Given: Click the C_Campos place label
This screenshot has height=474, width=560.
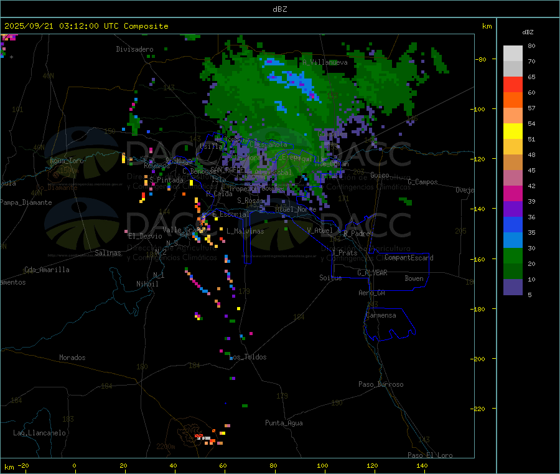Looking at the screenshot, I should 423,182.
